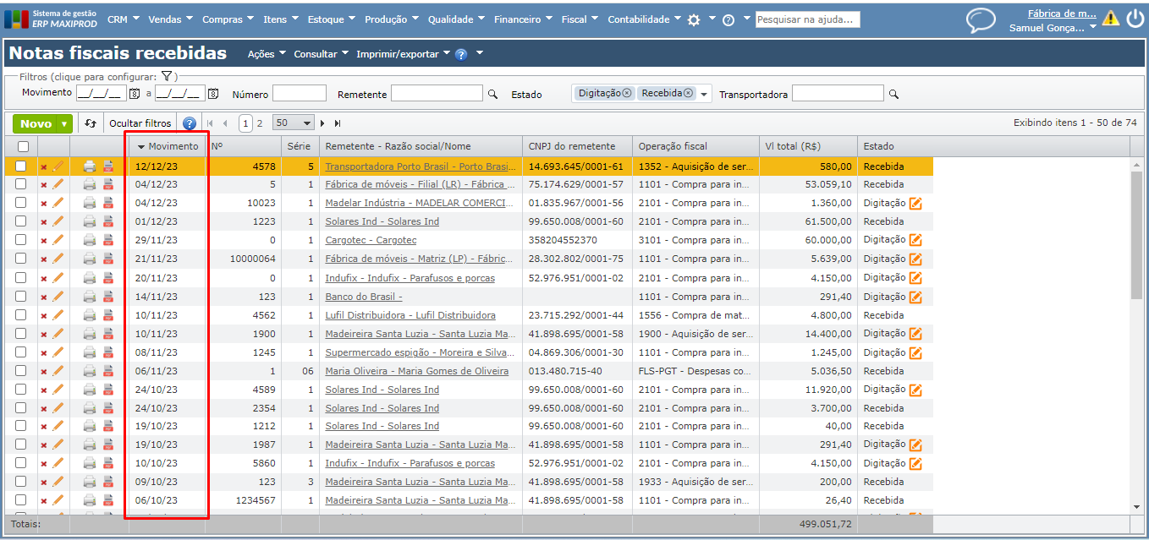This screenshot has height=540, width=1149.
Task: Click the power logout icon
Action: [1135, 19]
